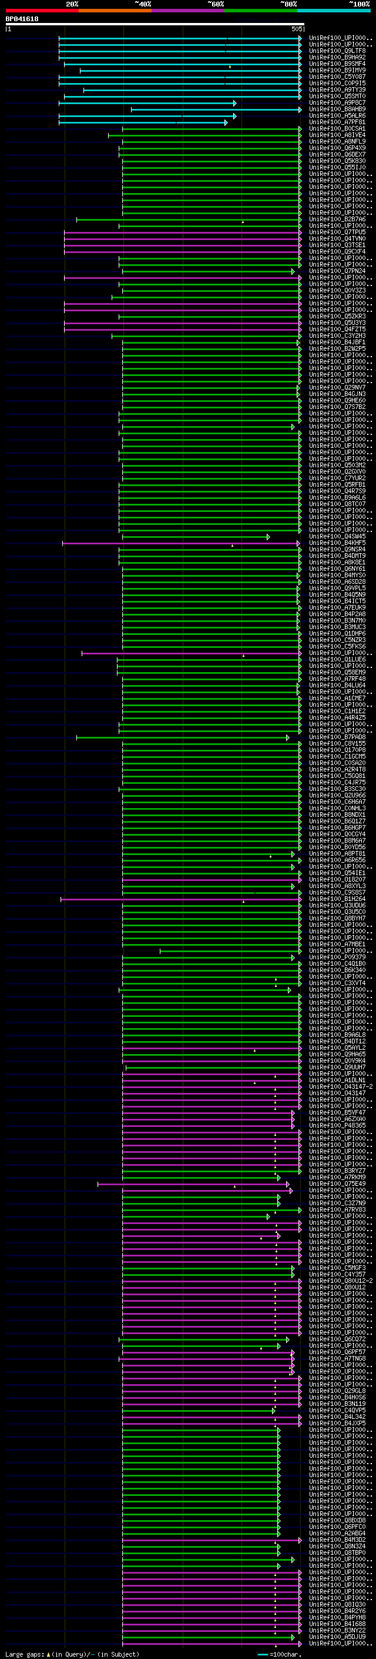376x1659 pixels.
Task: Click the 505 query length marker
Action: pyautogui.click(x=296, y=29)
